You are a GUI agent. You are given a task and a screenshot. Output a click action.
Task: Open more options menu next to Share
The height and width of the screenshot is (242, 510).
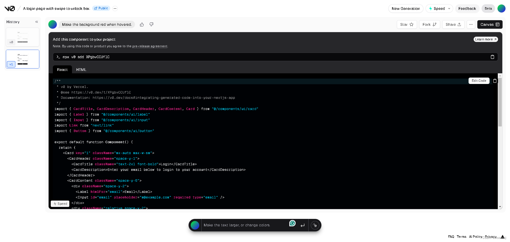click(471, 24)
